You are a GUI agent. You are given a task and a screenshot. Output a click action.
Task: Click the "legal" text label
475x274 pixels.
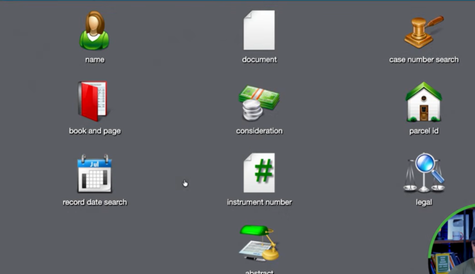click(x=424, y=202)
